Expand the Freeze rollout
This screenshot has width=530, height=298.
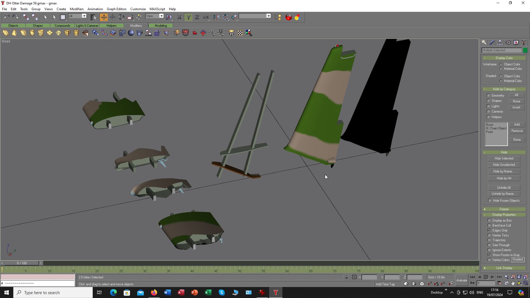pyautogui.click(x=504, y=209)
